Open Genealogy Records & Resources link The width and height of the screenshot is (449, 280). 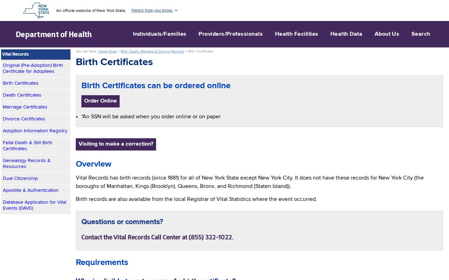36,163
